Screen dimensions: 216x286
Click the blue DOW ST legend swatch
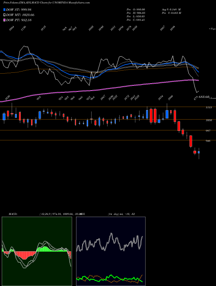point(4,10)
